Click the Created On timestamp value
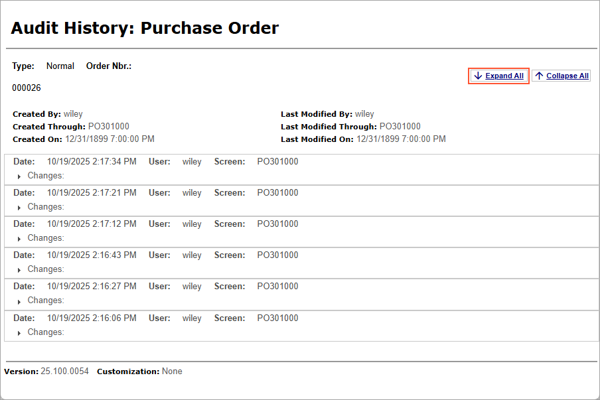Image resolution: width=600 pixels, height=400 pixels. point(110,139)
